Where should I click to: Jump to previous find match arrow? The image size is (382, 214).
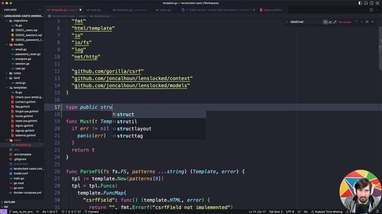pos(356,22)
